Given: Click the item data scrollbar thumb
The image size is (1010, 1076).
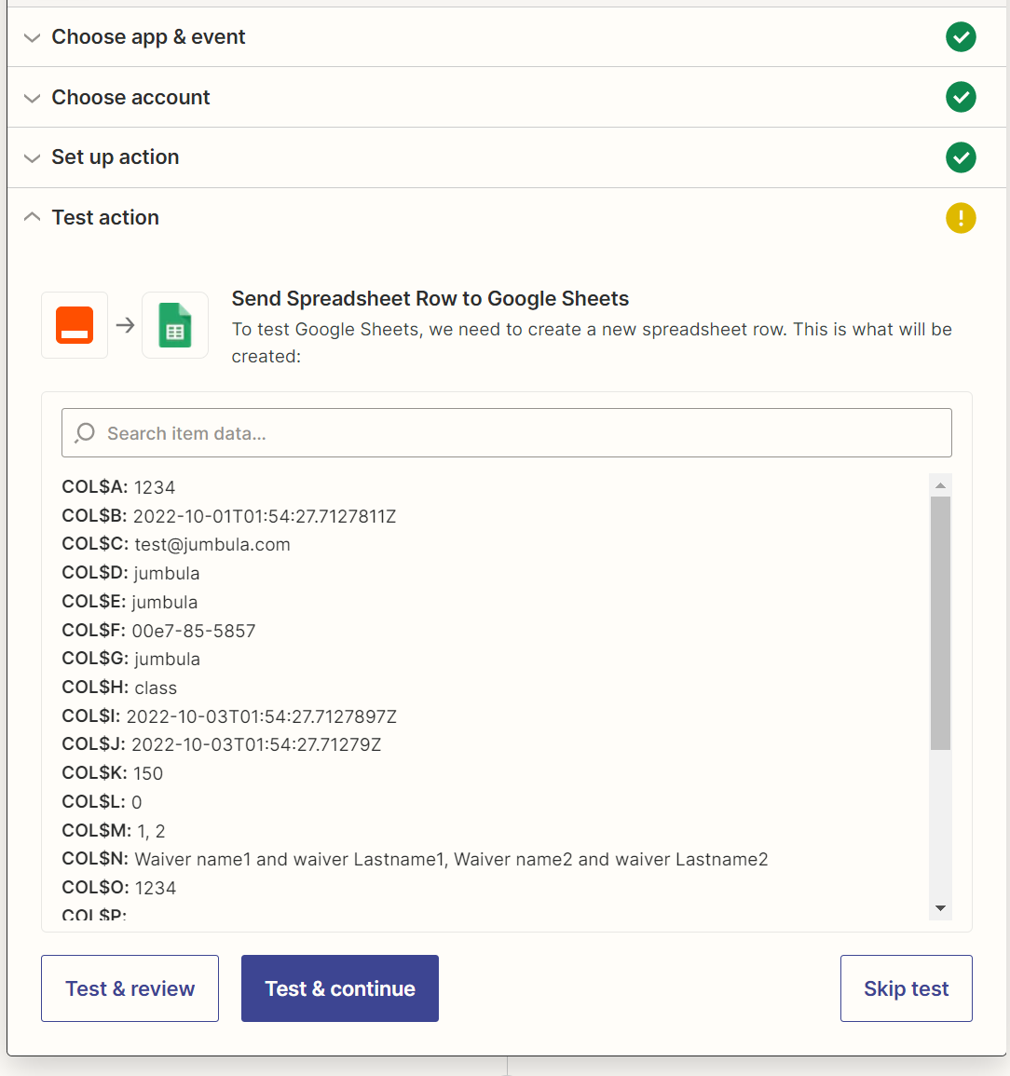Looking at the screenshot, I should 940,623.
